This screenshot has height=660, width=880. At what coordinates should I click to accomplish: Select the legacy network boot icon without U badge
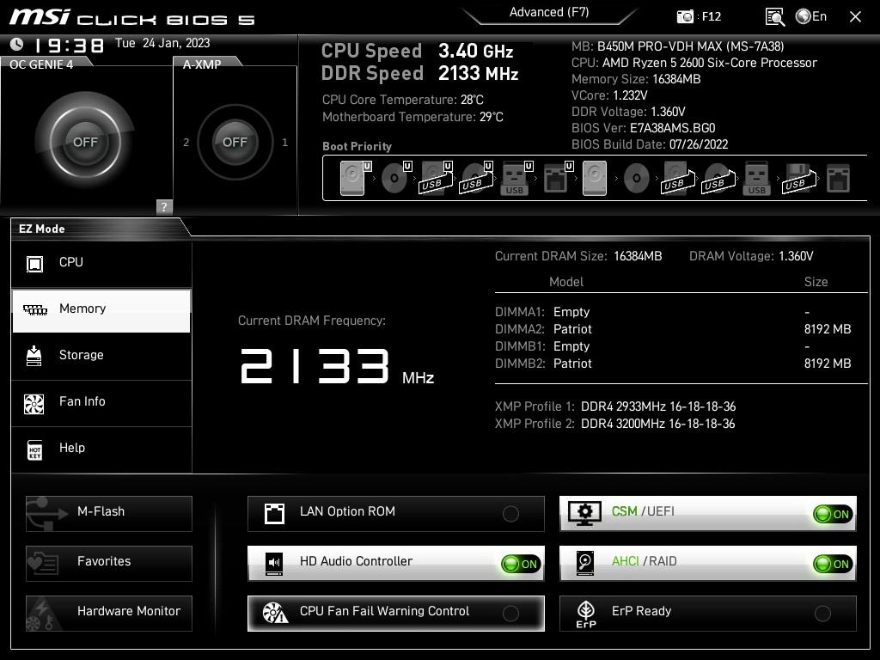point(839,178)
